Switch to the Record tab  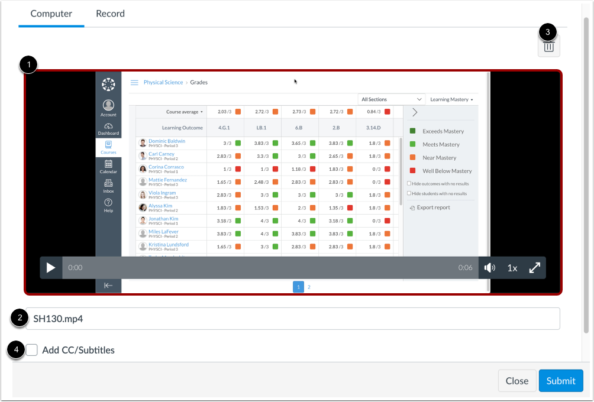pyautogui.click(x=110, y=14)
